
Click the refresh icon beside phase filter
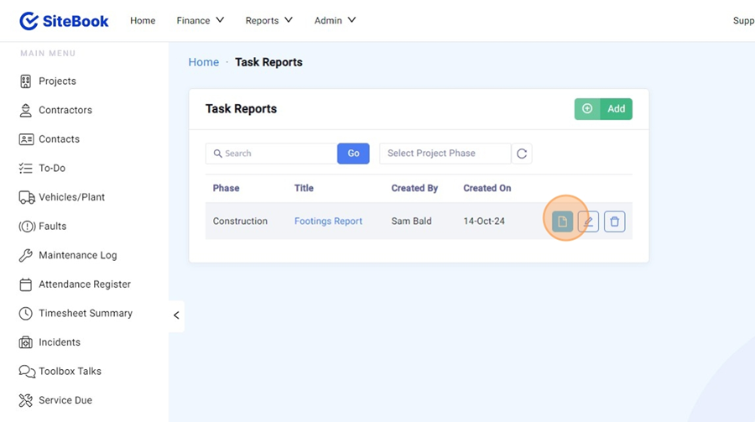(x=522, y=154)
